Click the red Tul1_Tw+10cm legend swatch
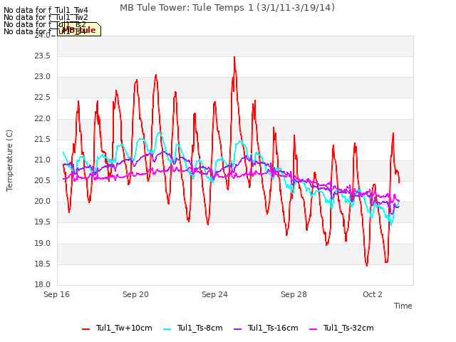 (x=85, y=329)
